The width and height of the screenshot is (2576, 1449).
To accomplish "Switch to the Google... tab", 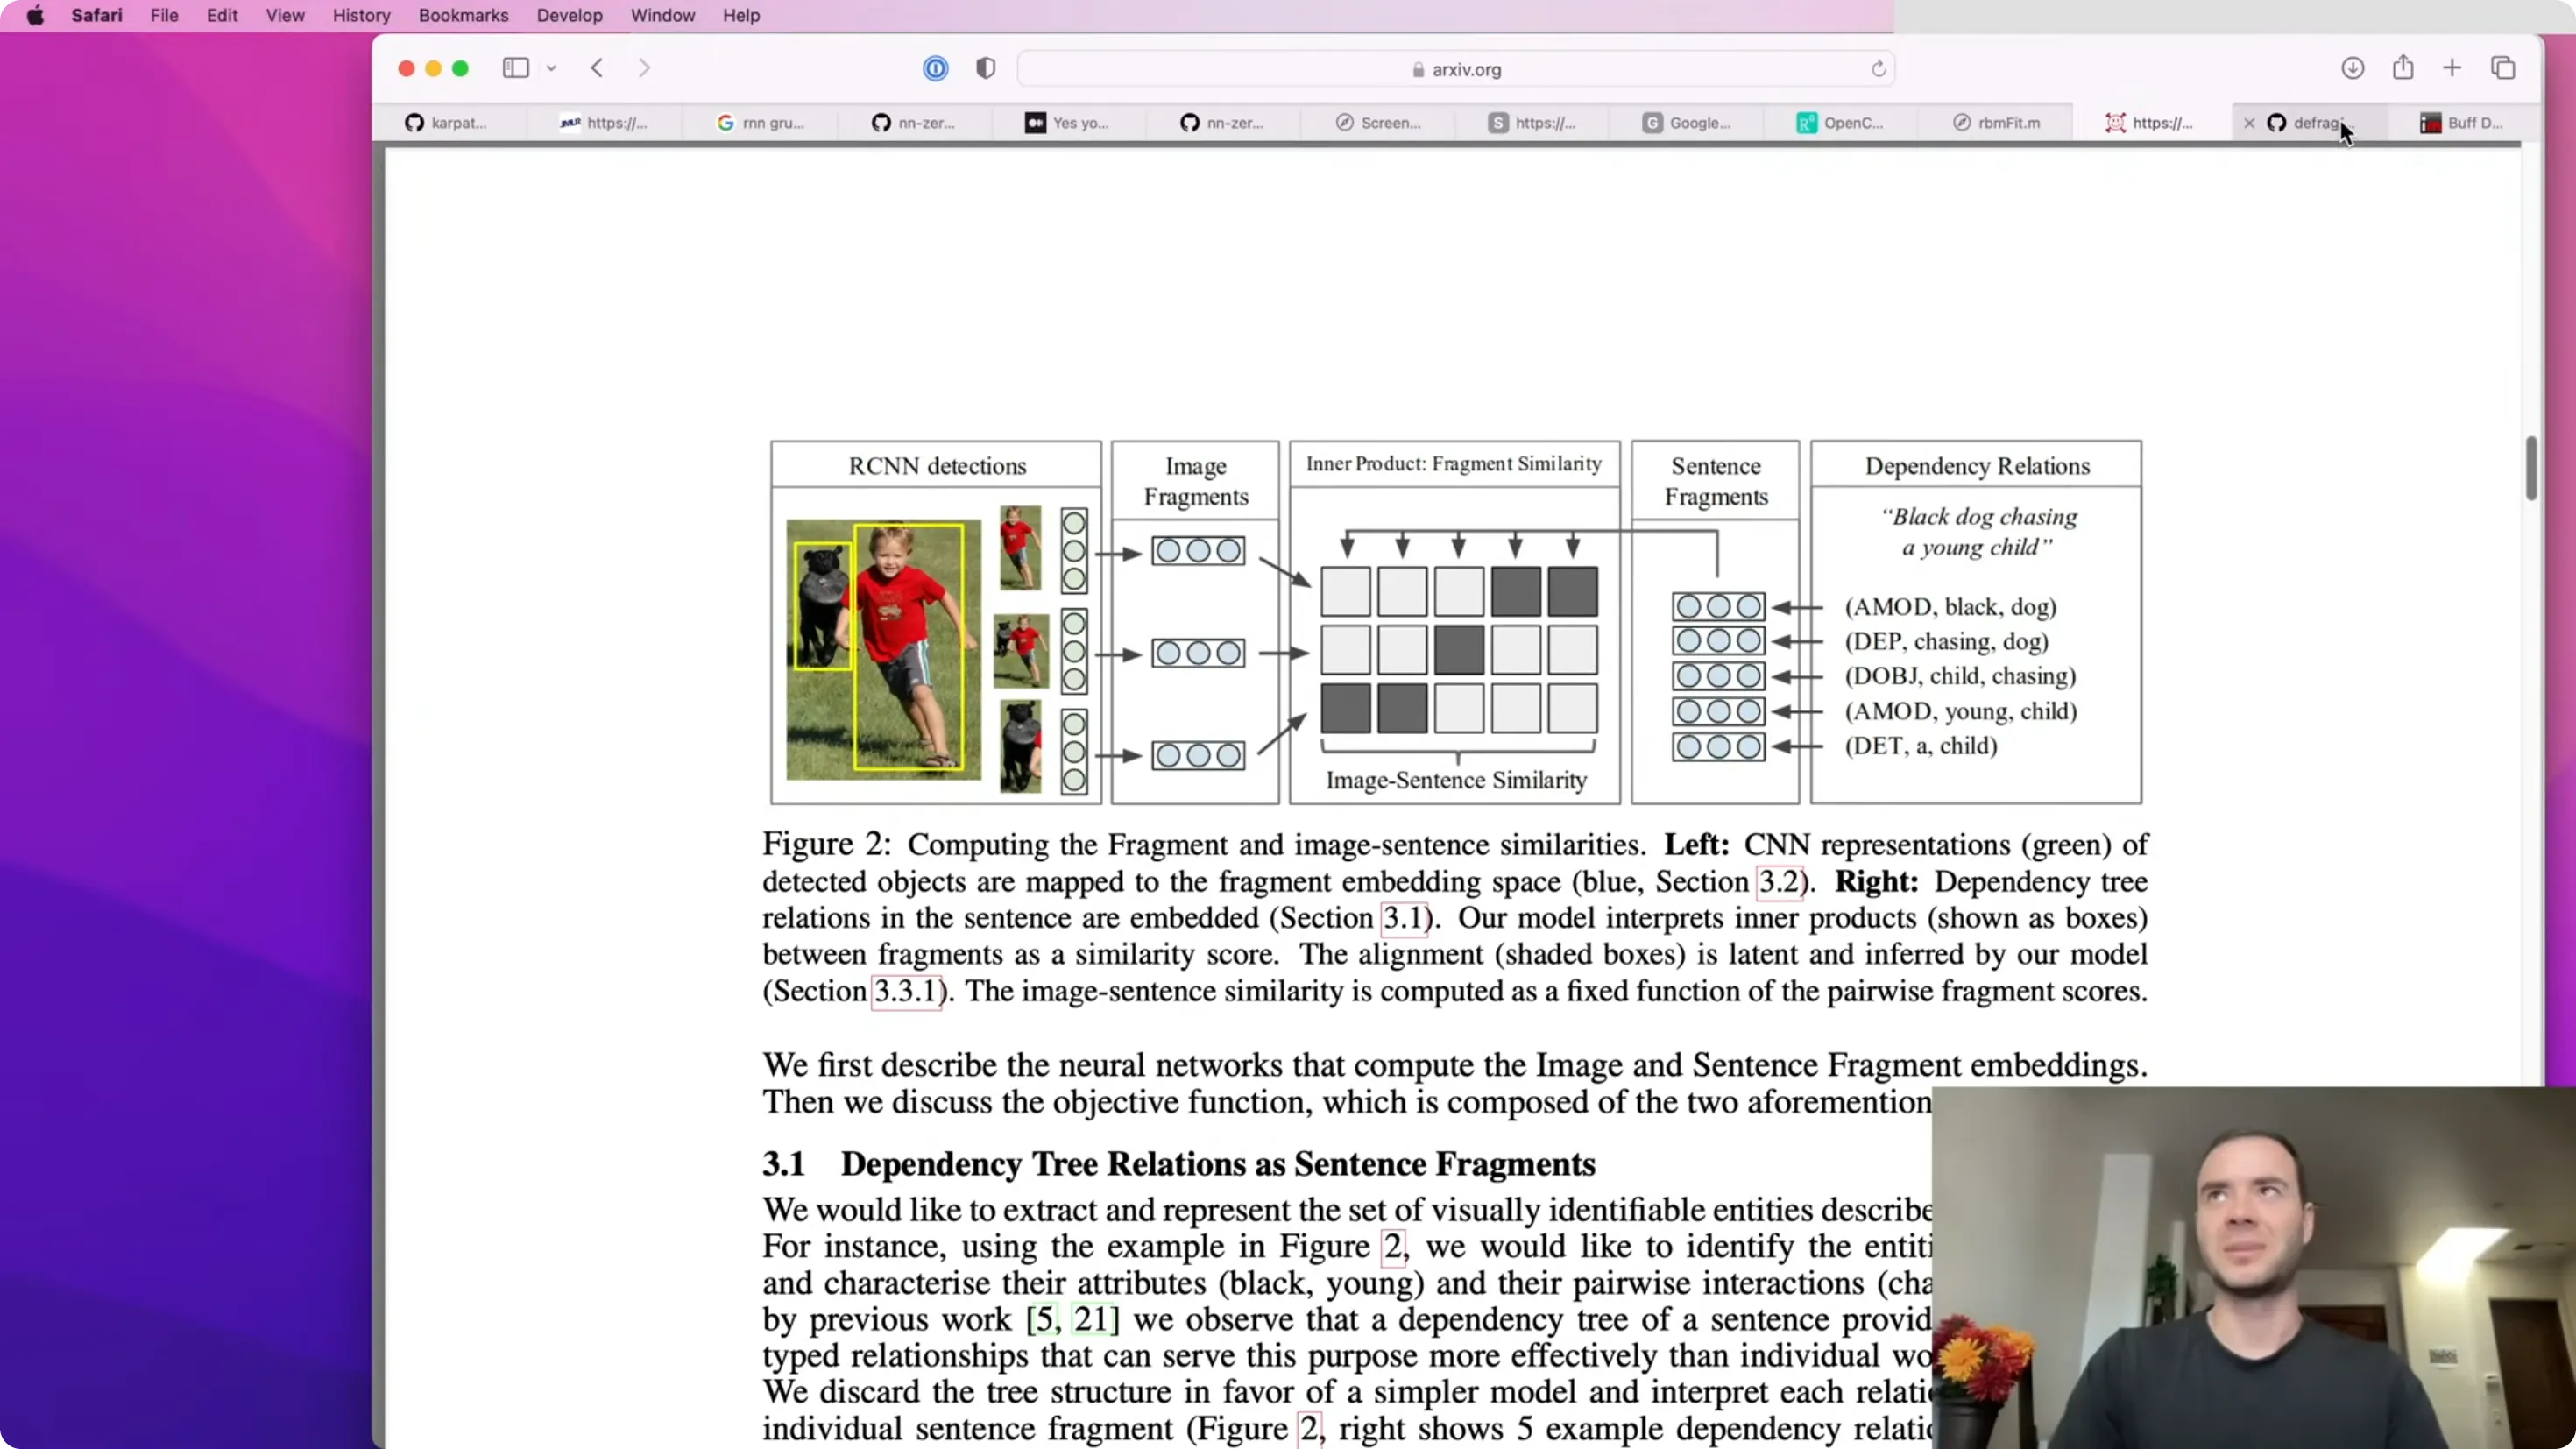I will pos(1686,122).
